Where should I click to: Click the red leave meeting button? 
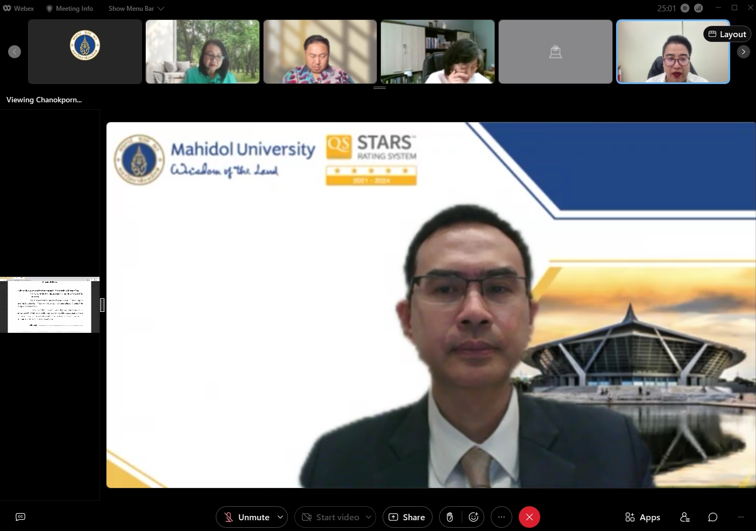coord(529,517)
